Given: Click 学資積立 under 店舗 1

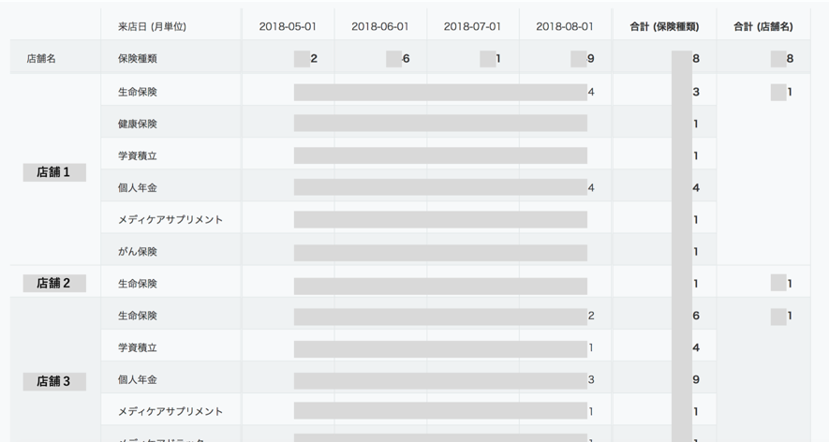Looking at the screenshot, I should pyautogui.click(x=138, y=155).
